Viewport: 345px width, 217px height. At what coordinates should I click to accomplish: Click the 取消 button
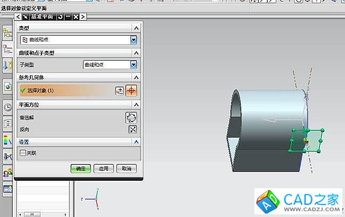tap(127, 168)
